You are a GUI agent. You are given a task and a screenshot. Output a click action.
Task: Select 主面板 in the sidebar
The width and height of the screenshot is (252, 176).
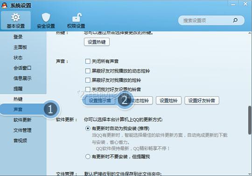coord(20,47)
